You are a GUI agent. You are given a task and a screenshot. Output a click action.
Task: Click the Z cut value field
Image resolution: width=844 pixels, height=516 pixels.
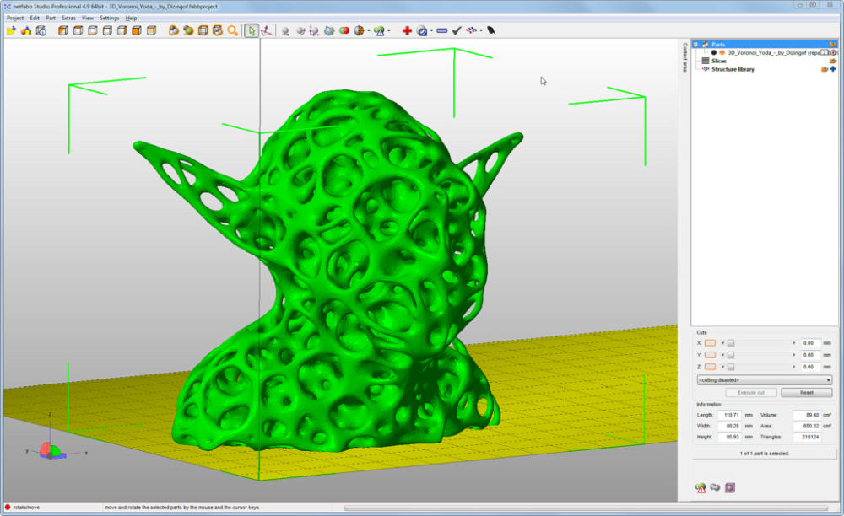(809, 367)
